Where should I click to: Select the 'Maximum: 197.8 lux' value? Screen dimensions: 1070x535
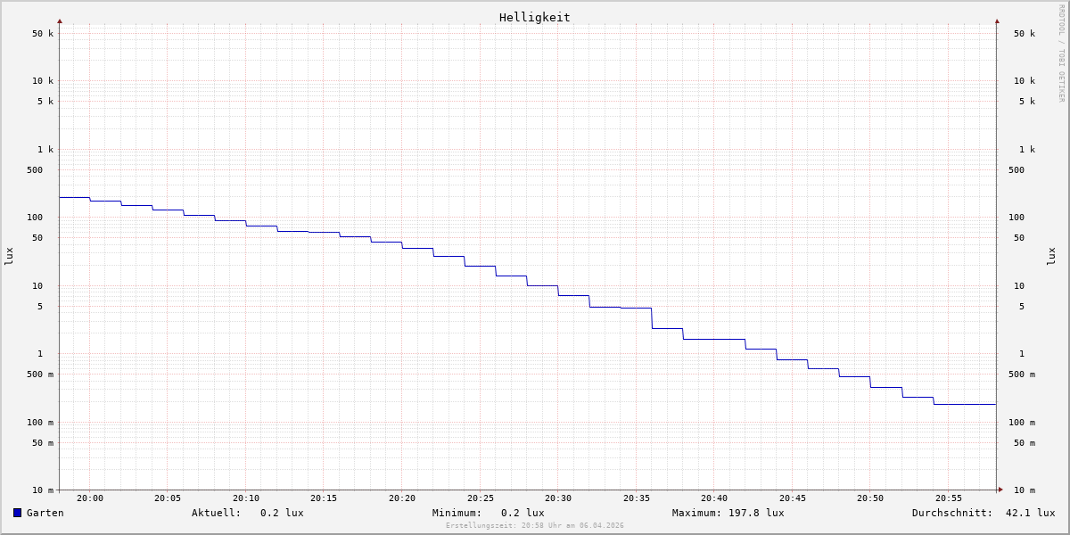[x=728, y=513]
